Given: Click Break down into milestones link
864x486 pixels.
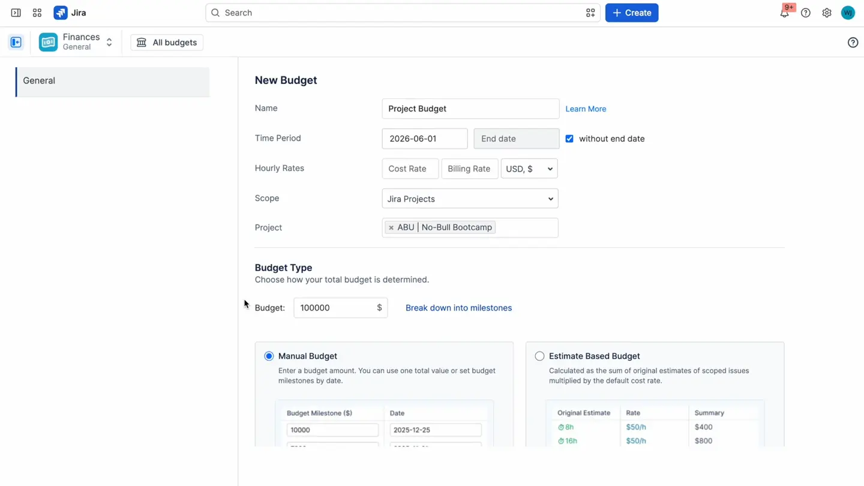Looking at the screenshot, I should click(458, 308).
